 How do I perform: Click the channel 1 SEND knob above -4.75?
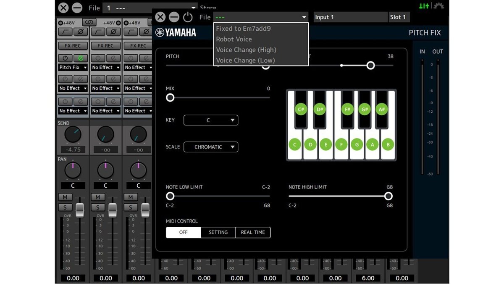pyautogui.click(x=73, y=135)
